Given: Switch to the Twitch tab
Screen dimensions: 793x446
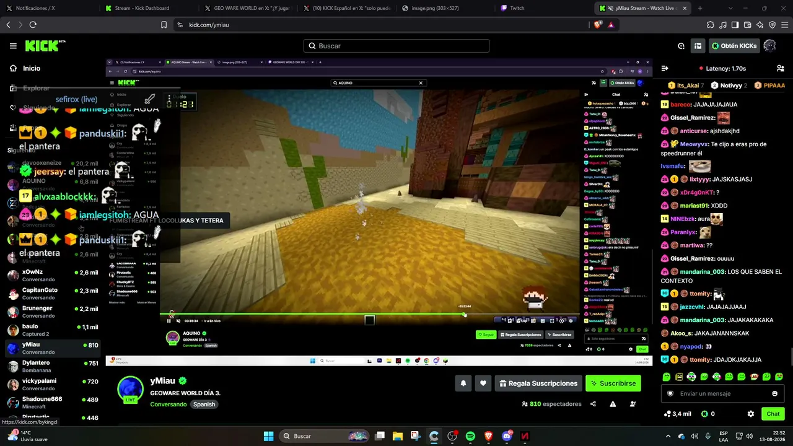Looking at the screenshot, I should click(545, 8).
